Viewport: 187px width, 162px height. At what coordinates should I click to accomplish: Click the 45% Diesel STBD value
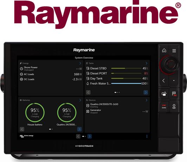tap(145, 68)
